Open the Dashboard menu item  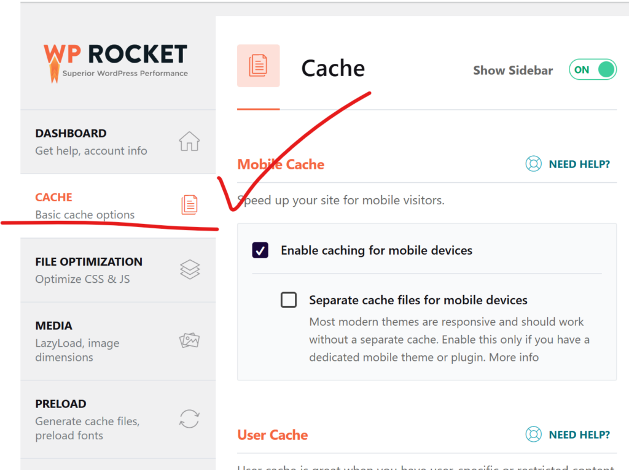[118, 142]
